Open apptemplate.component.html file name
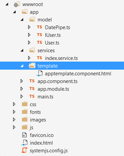 pos(78,74)
